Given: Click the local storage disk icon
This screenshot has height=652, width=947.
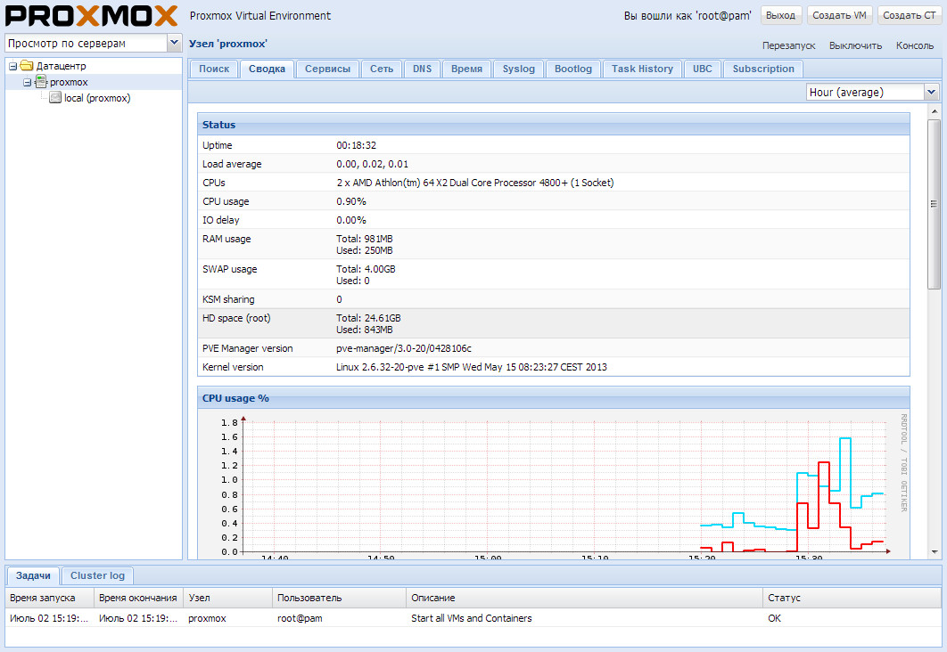Looking at the screenshot, I should pyautogui.click(x=55, y=98).
